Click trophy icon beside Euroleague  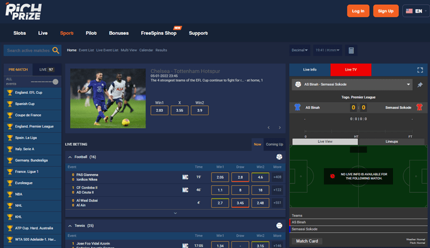tap(10, 183)
